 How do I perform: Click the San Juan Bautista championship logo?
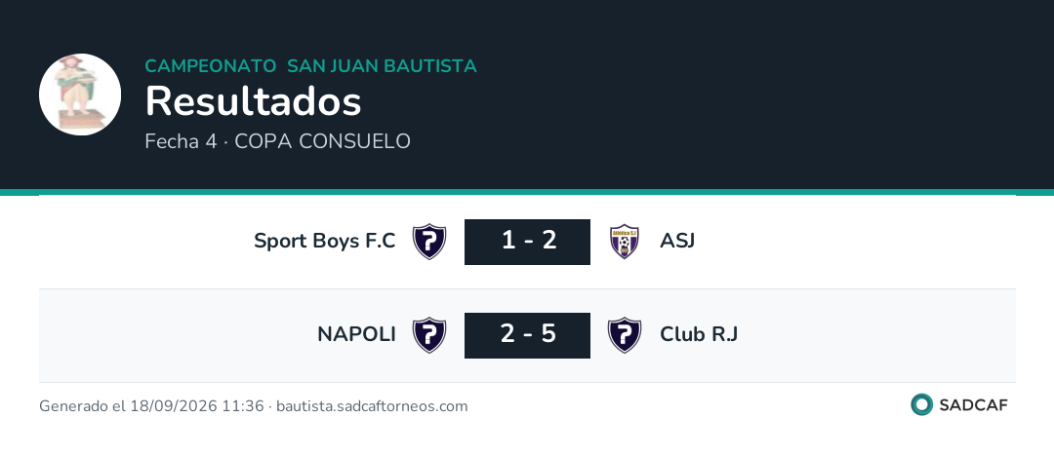80,95
